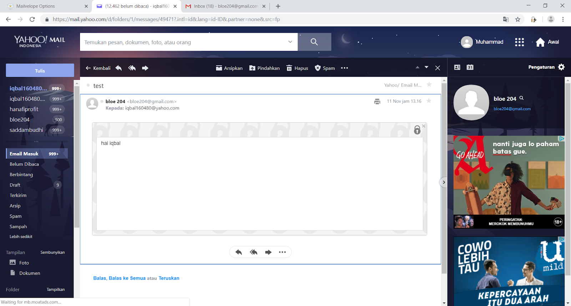The height and width of the screenshot is (306, 571).
Task: Open a new browser tab
Action: point(278,6)
